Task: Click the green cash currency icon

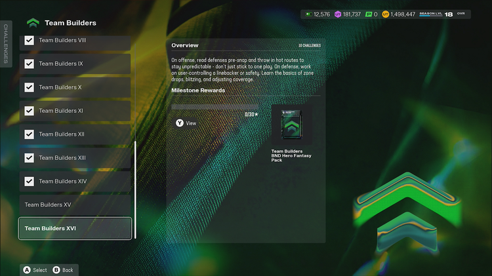Action: point(308,14)
